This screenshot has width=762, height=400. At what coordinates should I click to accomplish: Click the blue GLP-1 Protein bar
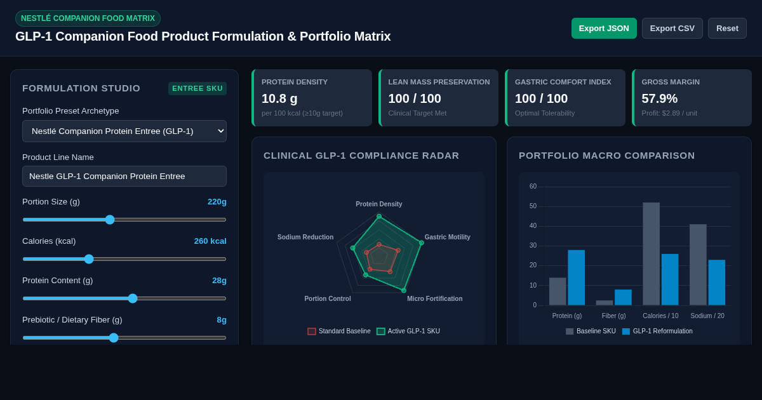577,277
